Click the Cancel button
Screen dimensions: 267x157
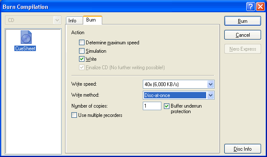click(x=242, y=35)
